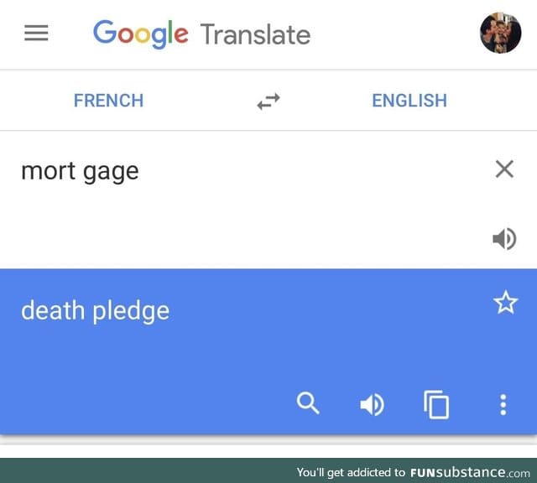
Task: Select the 'death pledge' translation text
Action: [x=95, y=311]
